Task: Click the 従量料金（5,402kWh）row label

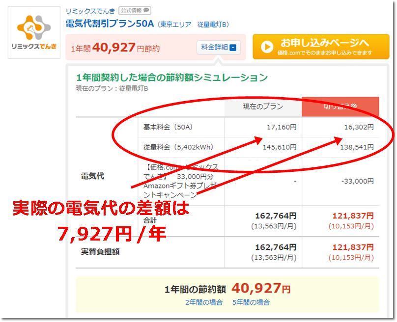Action: tap(178, 147)
